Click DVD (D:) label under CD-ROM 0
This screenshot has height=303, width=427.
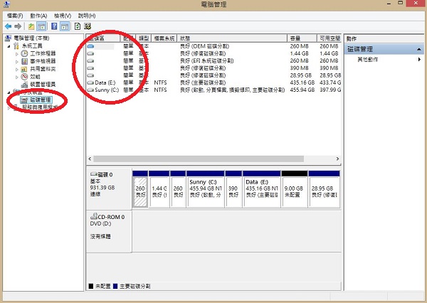(100, 223)
